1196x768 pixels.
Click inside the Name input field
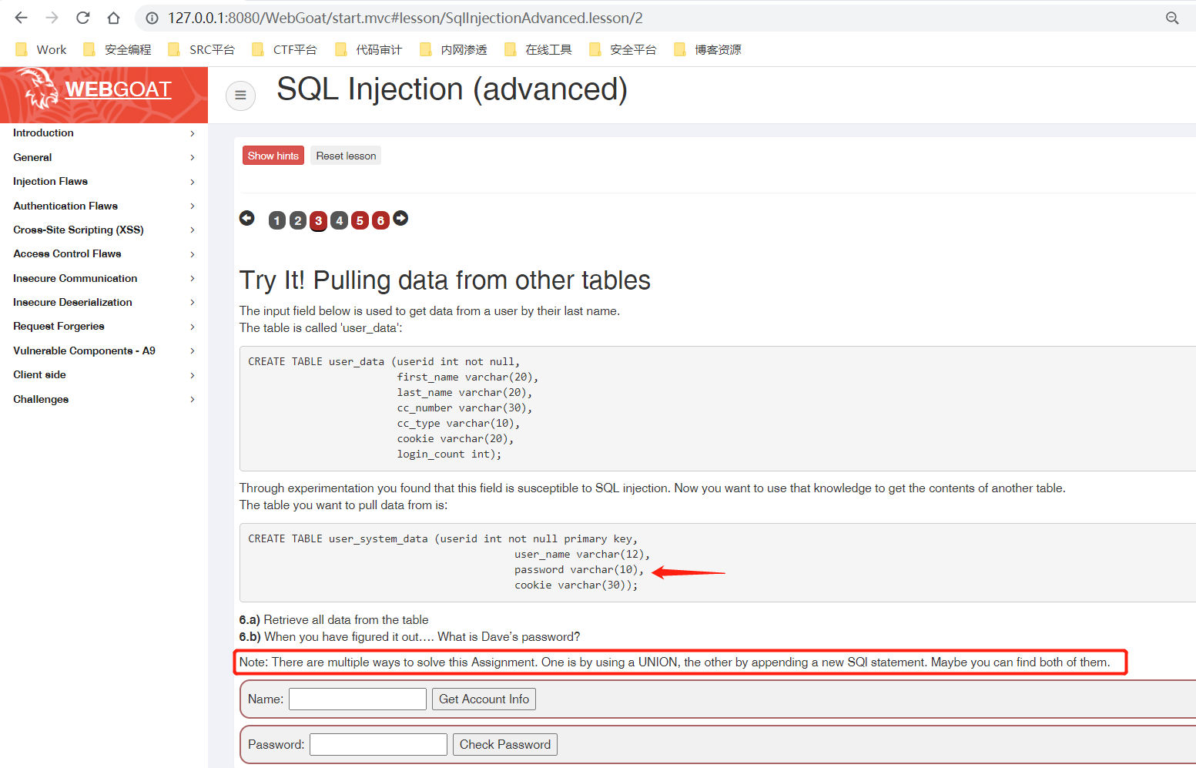pos(357,699)
